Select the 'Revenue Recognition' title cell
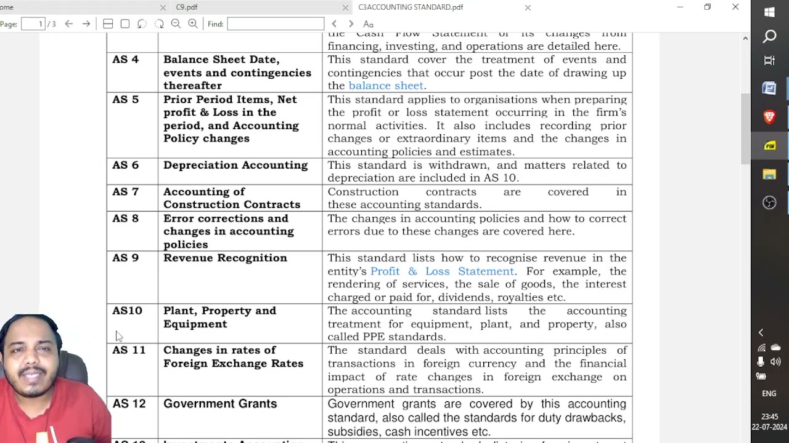The height and width of the screenshot is (443, 789). (225, 258)
